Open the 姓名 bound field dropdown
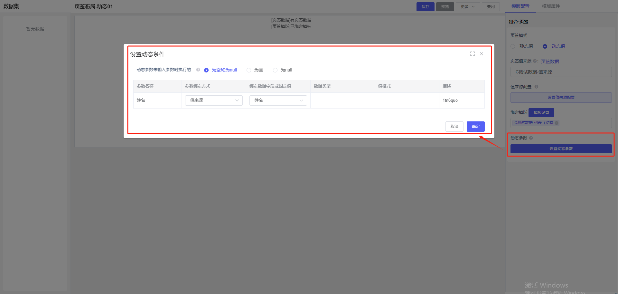 pos(278,100)
